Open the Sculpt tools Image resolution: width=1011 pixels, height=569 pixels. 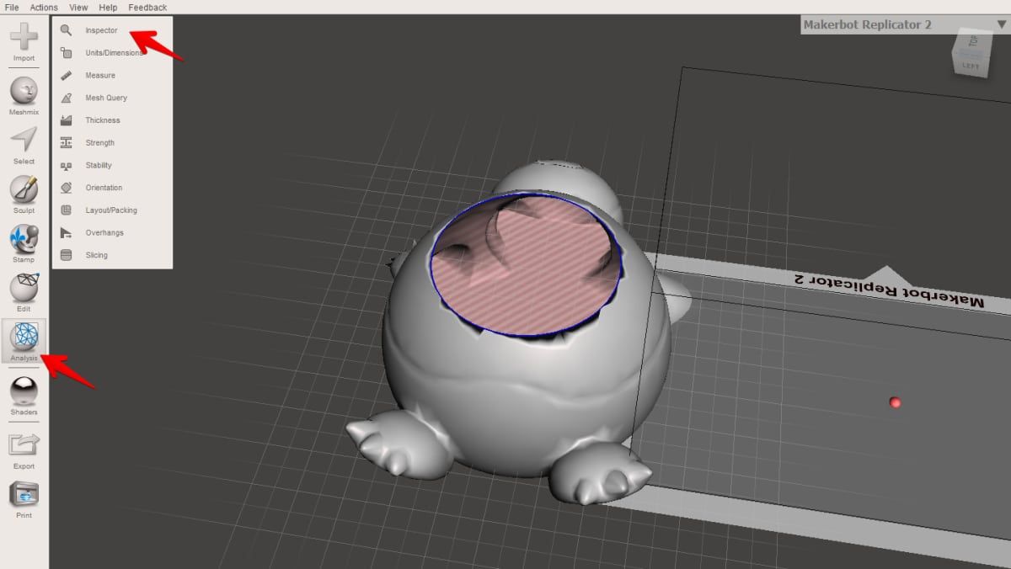(24, 192)
